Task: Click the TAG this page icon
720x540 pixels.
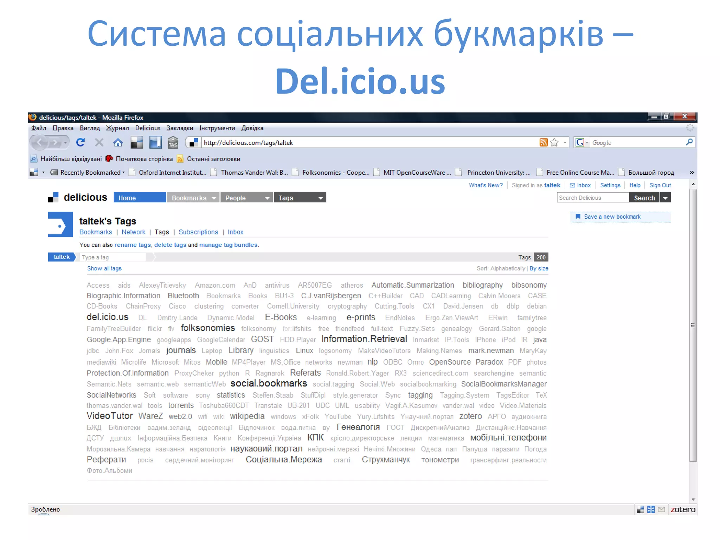Action: click(x=173, y=142)
